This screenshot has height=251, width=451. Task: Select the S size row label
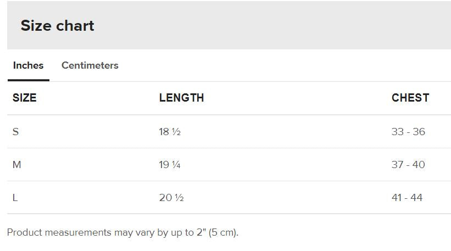[15, 132]
